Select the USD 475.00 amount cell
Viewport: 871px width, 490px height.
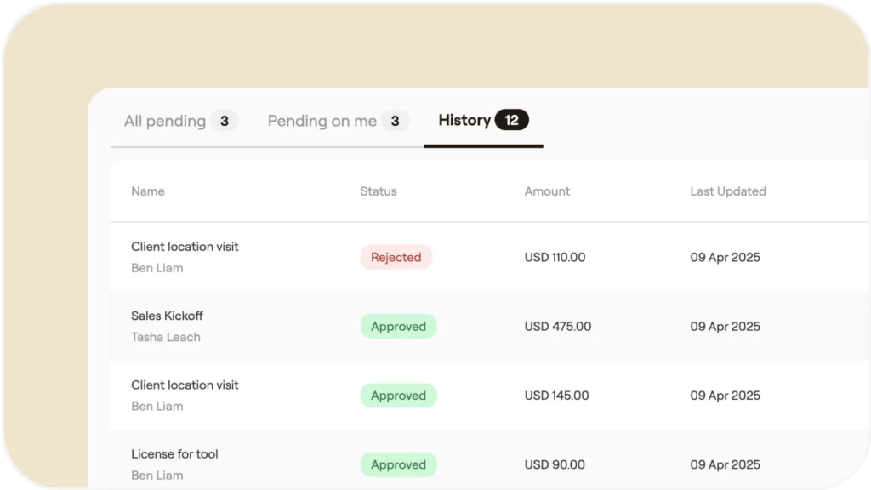pos(558,326)
